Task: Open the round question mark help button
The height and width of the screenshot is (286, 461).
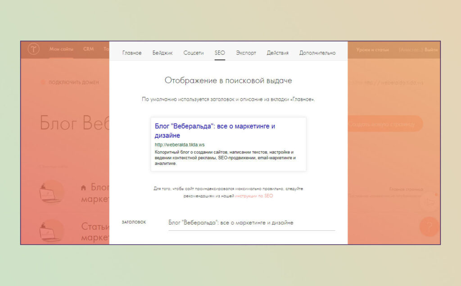Action: point(429,226)
